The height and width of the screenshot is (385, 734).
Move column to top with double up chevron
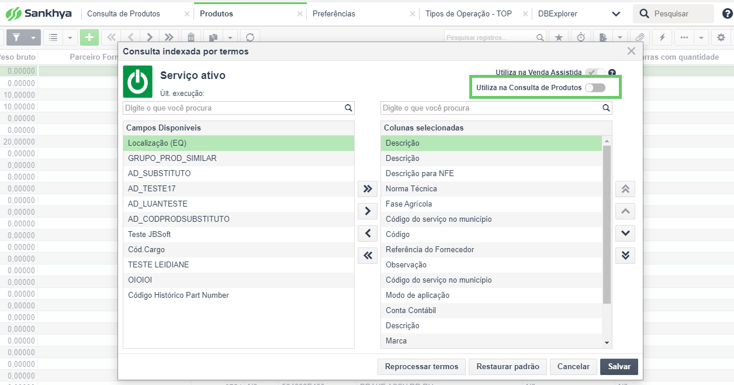click(625, 189)
